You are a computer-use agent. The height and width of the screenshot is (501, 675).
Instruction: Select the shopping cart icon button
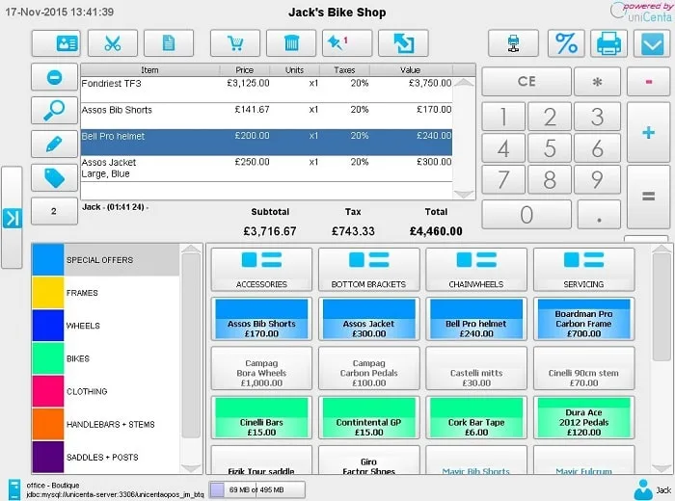pos(235,43)
